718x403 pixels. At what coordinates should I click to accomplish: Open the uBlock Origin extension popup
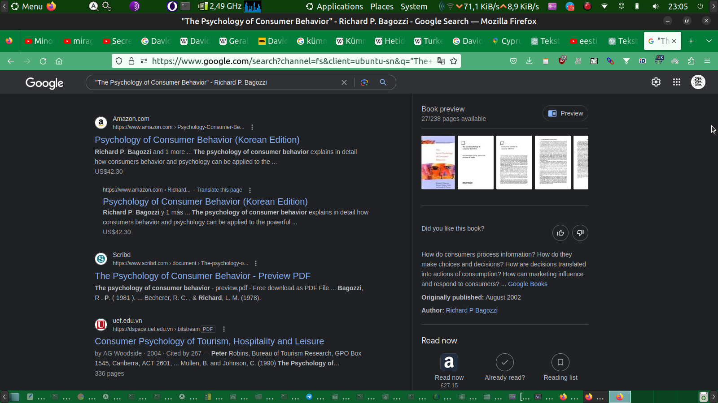point(562,60)
